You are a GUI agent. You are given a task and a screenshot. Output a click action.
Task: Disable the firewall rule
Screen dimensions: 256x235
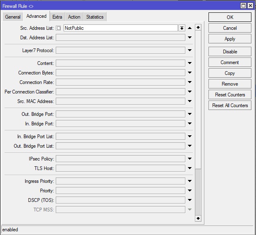pos(230,52)
